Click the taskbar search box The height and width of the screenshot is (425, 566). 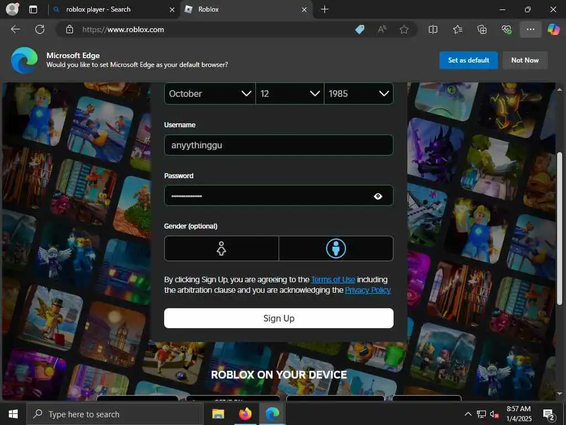pos(115,414)
